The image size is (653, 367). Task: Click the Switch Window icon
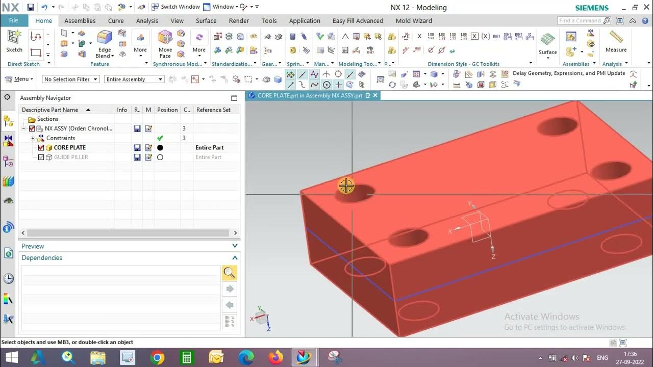[x=155, y=7]
